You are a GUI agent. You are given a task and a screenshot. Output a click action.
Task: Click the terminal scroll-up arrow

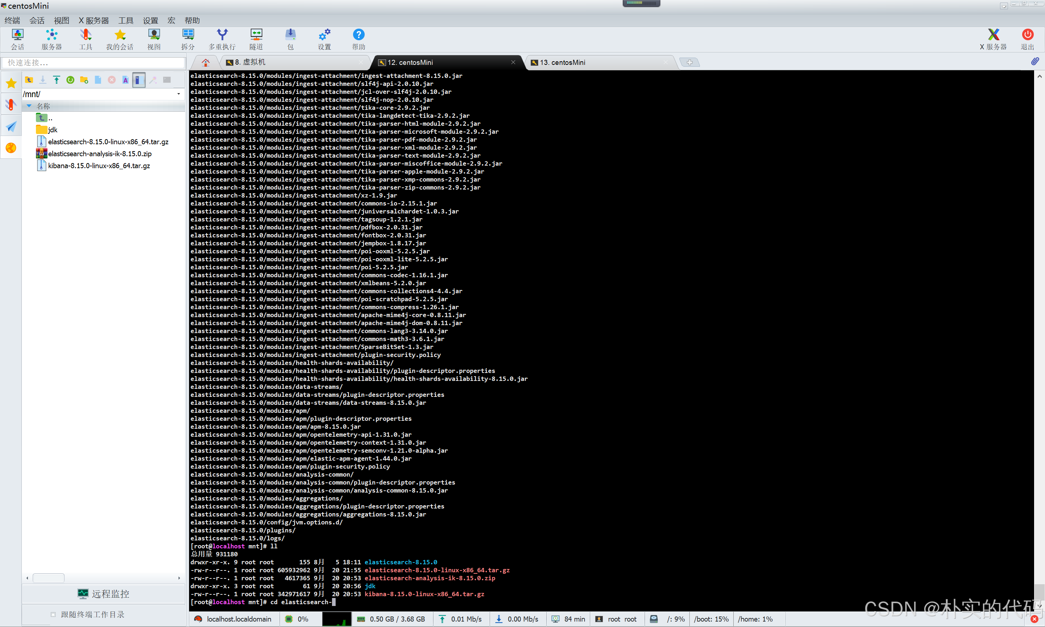pyautogui.click(x=1039, y=76)
